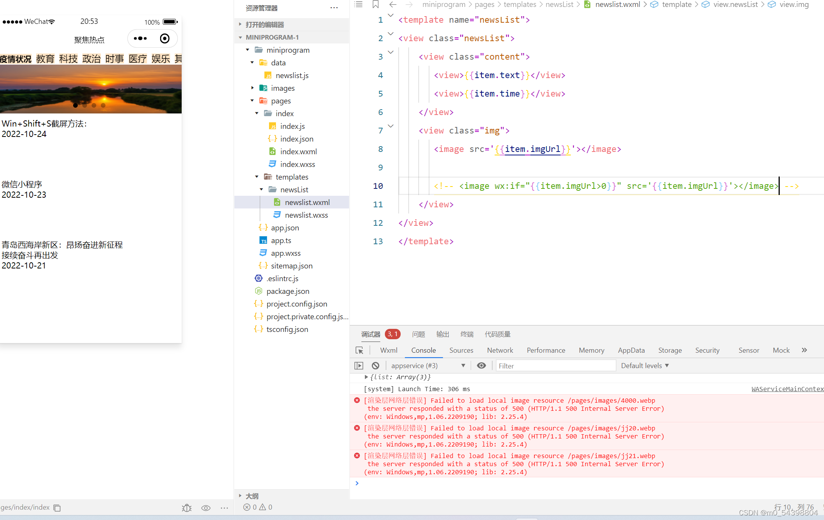
Task: Click the back navigation arrow icon
Action: [392, 4]
